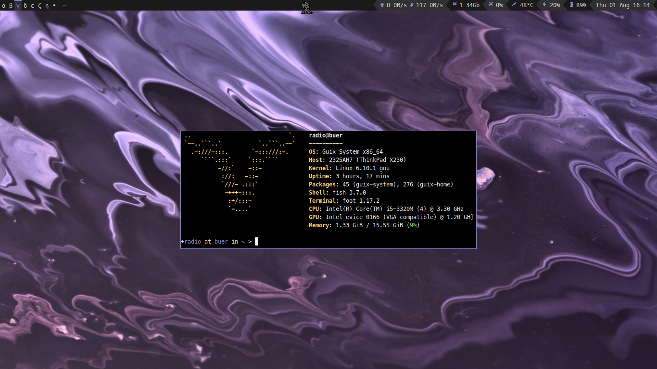The height and width of the screenshot is (369, 657).
Task: Click the Host: 2325AH7 ThinkPad X230 line
Action: pos(357,160)
